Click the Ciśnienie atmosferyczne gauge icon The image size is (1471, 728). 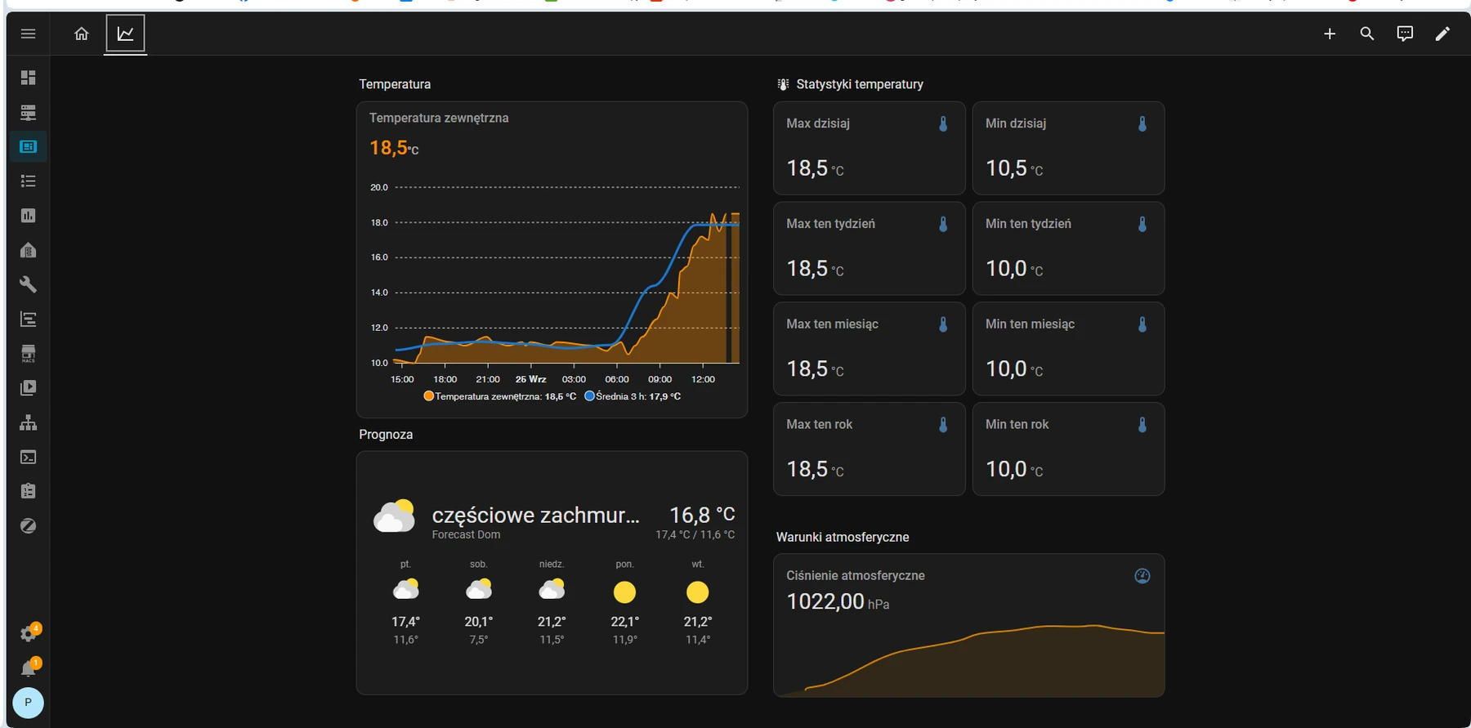[1142, 576]
